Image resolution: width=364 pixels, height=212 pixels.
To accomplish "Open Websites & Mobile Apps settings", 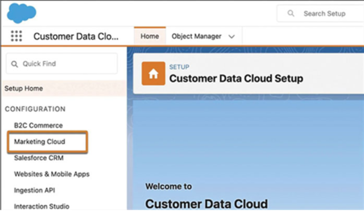I will coord(52,174).
